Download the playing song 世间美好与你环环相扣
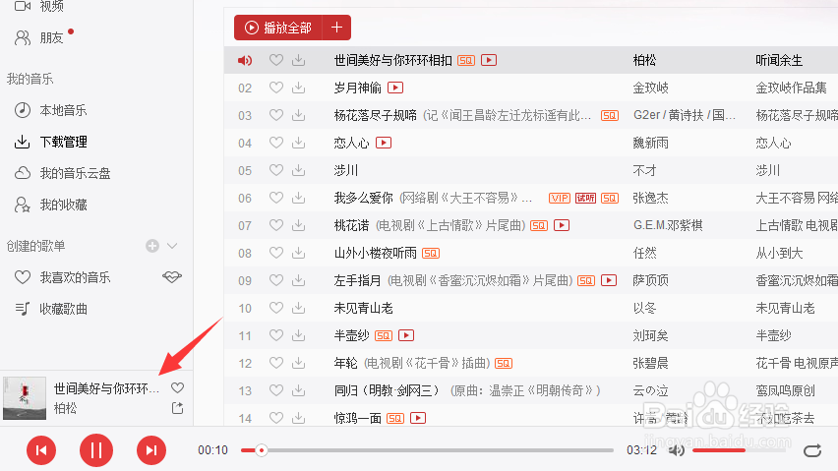 pyautogui.click(x=299, y=60)
